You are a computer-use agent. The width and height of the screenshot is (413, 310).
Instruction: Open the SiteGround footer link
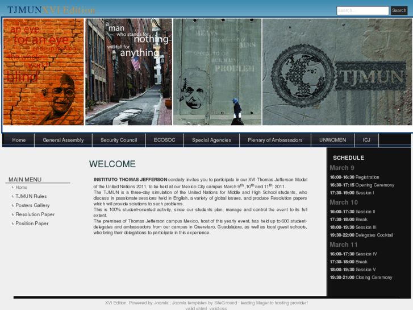click(x=226, y=303)
